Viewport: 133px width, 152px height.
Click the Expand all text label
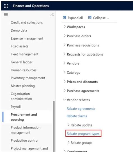tap(75, 18)
